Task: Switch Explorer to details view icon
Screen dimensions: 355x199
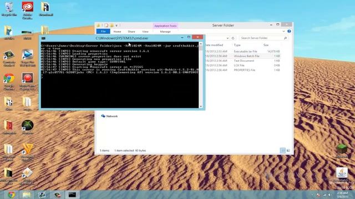Action: [x=283, y=150]
